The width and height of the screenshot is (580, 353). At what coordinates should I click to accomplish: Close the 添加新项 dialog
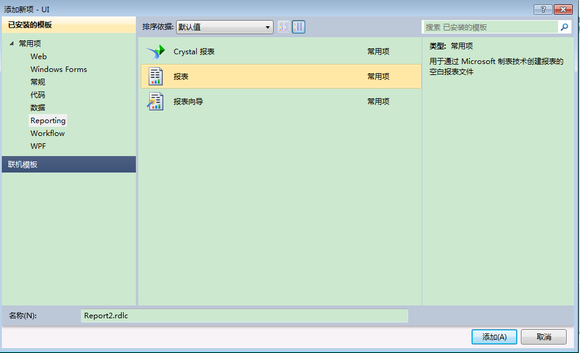click(x=564, y=9)
